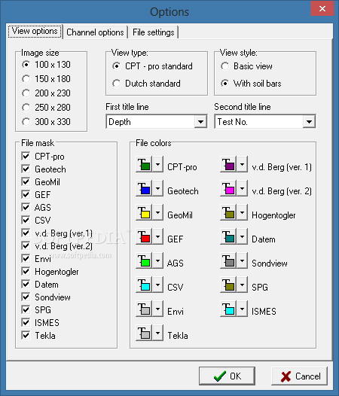Click the GEF red color icon
339x396 pixels.
[144, 236]
